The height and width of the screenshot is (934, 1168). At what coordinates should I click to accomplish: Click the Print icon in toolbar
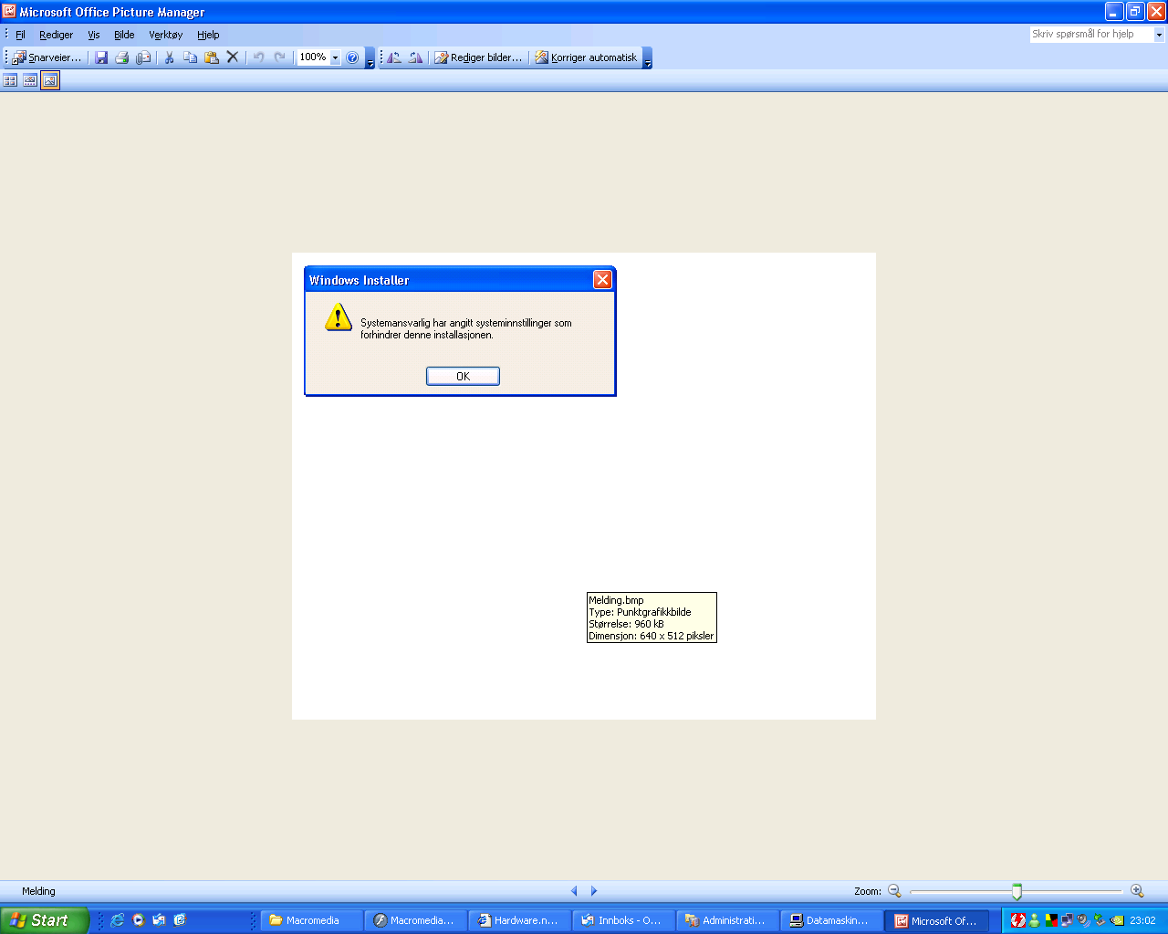pos(121,57)
